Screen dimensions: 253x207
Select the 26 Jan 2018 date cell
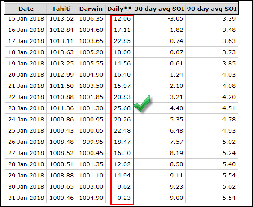(26, 142)
